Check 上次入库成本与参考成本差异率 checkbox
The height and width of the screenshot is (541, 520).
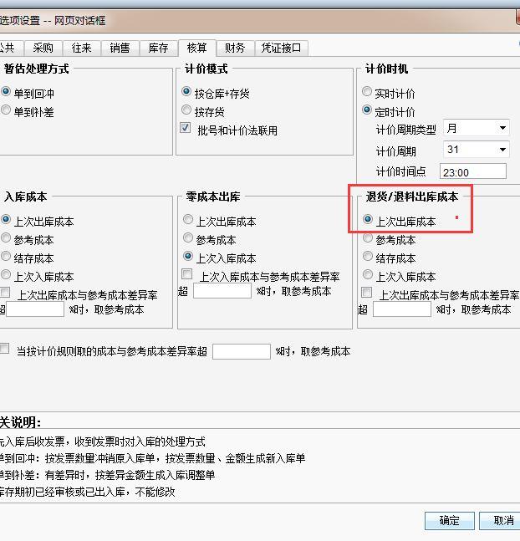tap(187, 274)
